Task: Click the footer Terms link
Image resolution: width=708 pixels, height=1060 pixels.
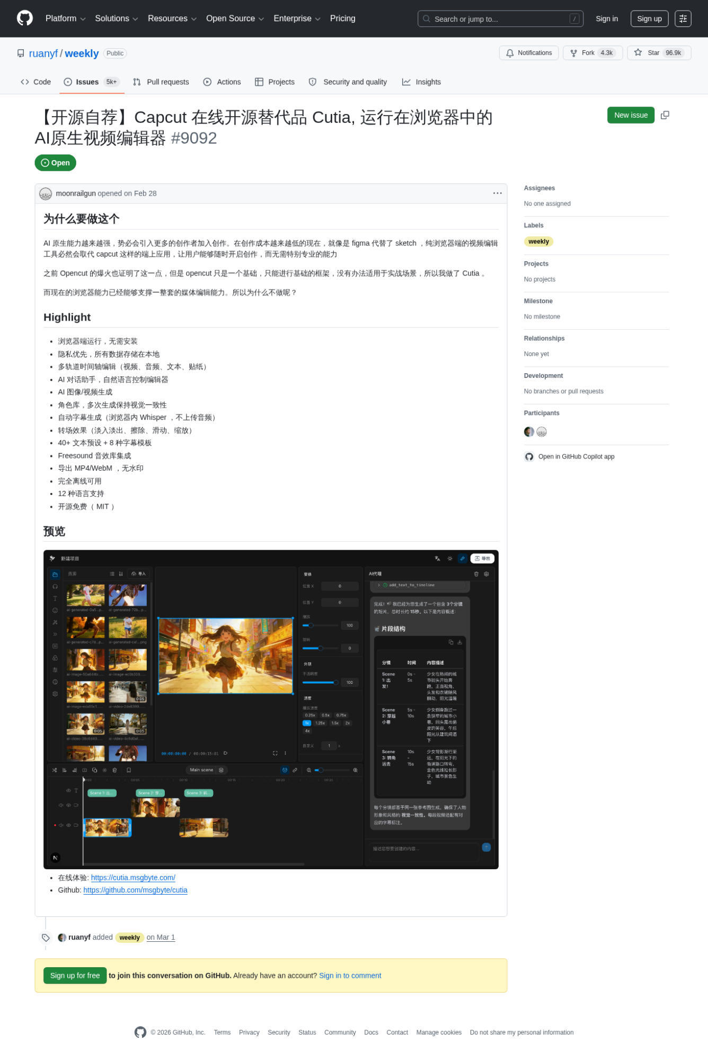Action: pyautogui.click(x=222, y=1032)
